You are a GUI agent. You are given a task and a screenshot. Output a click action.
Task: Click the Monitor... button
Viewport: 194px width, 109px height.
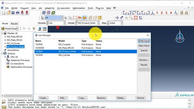click(144, 60)
